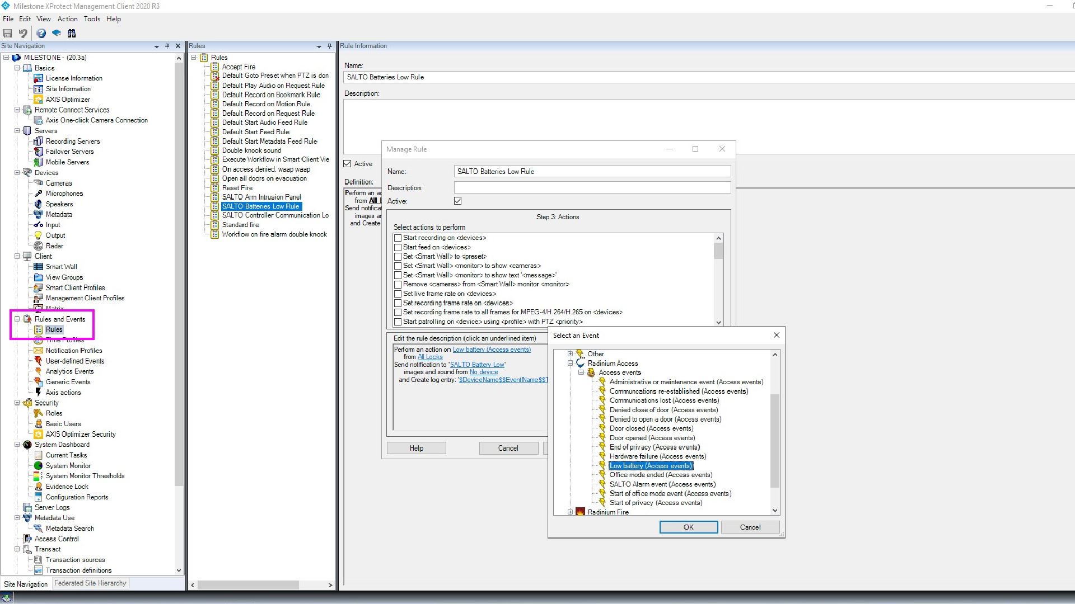Viewport: 1075px width, 604px height.
Task: Toggle Active checkbox in Rule Information panel
Action: (347, 164)
